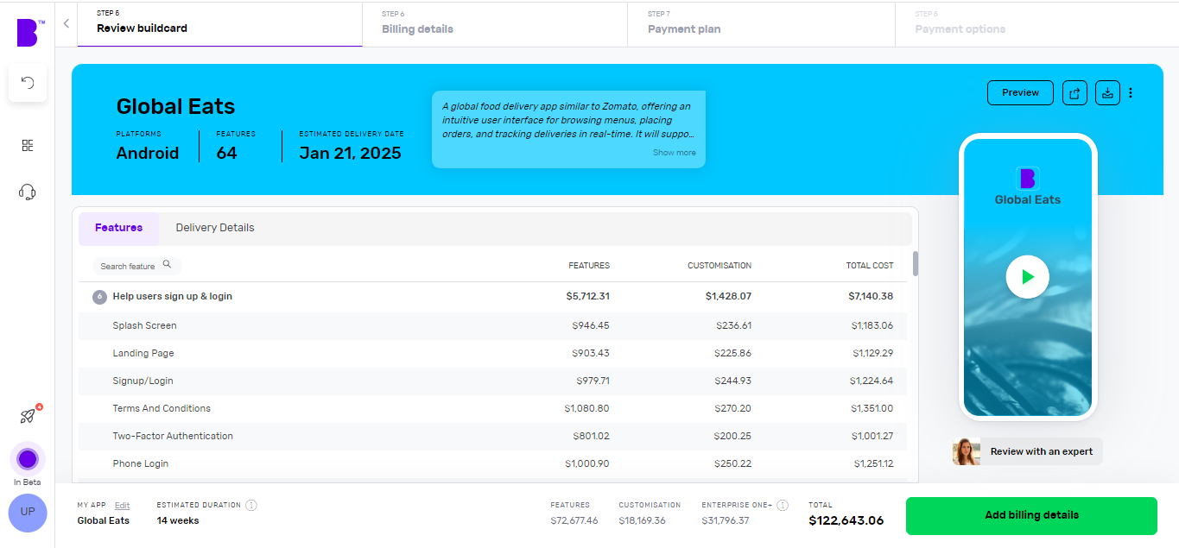Click the Android platform label
The width and height of the screenshot is (1179, 548).
[148, 153]
